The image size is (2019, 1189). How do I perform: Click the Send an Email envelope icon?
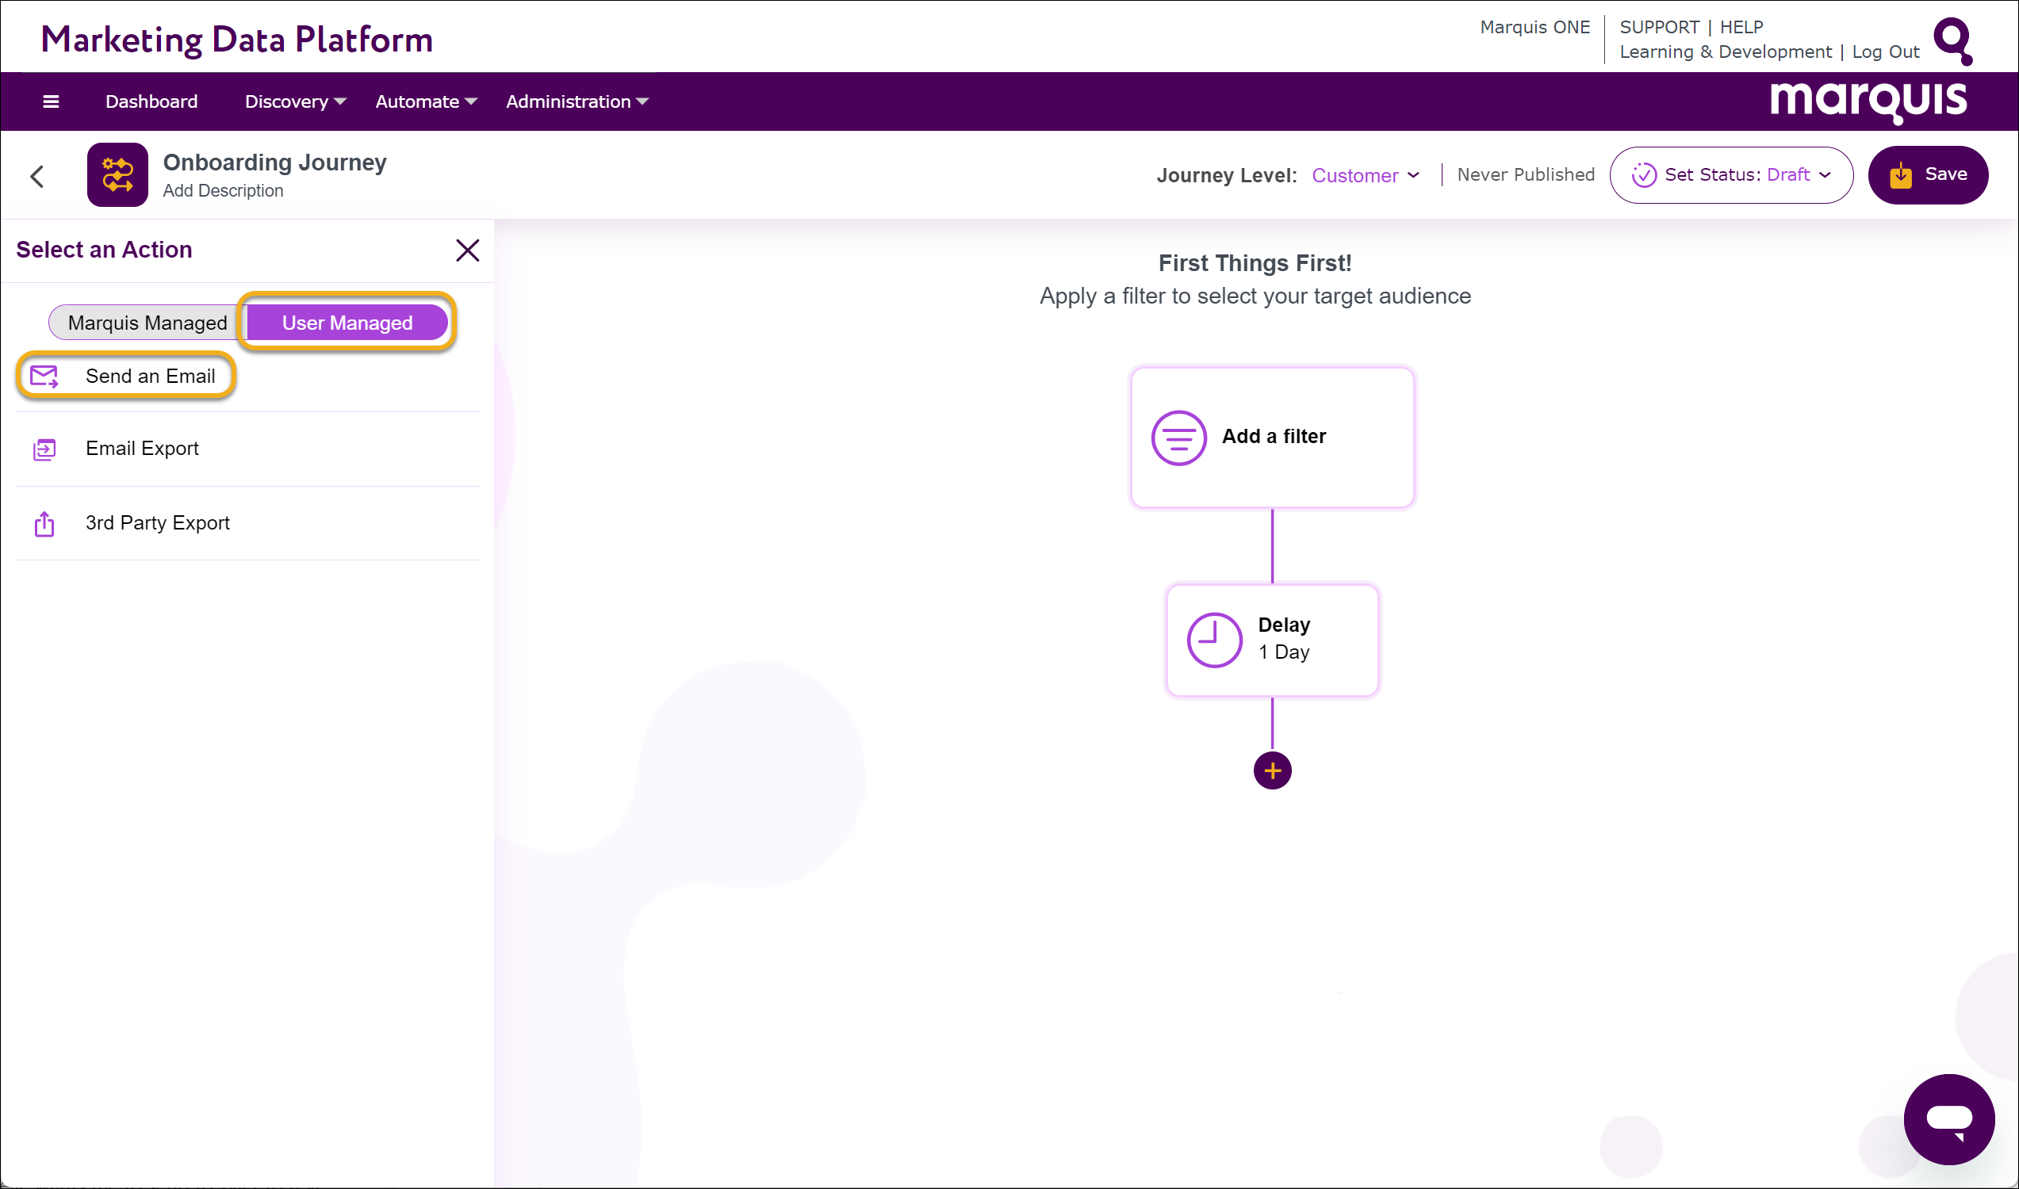pyautogui.click(x=44, y=377)
